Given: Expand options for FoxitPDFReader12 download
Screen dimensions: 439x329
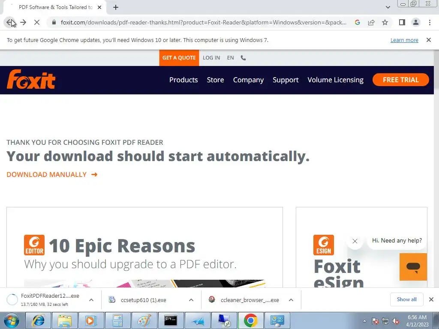Looking at the screenshot, I should click(91, 300).
